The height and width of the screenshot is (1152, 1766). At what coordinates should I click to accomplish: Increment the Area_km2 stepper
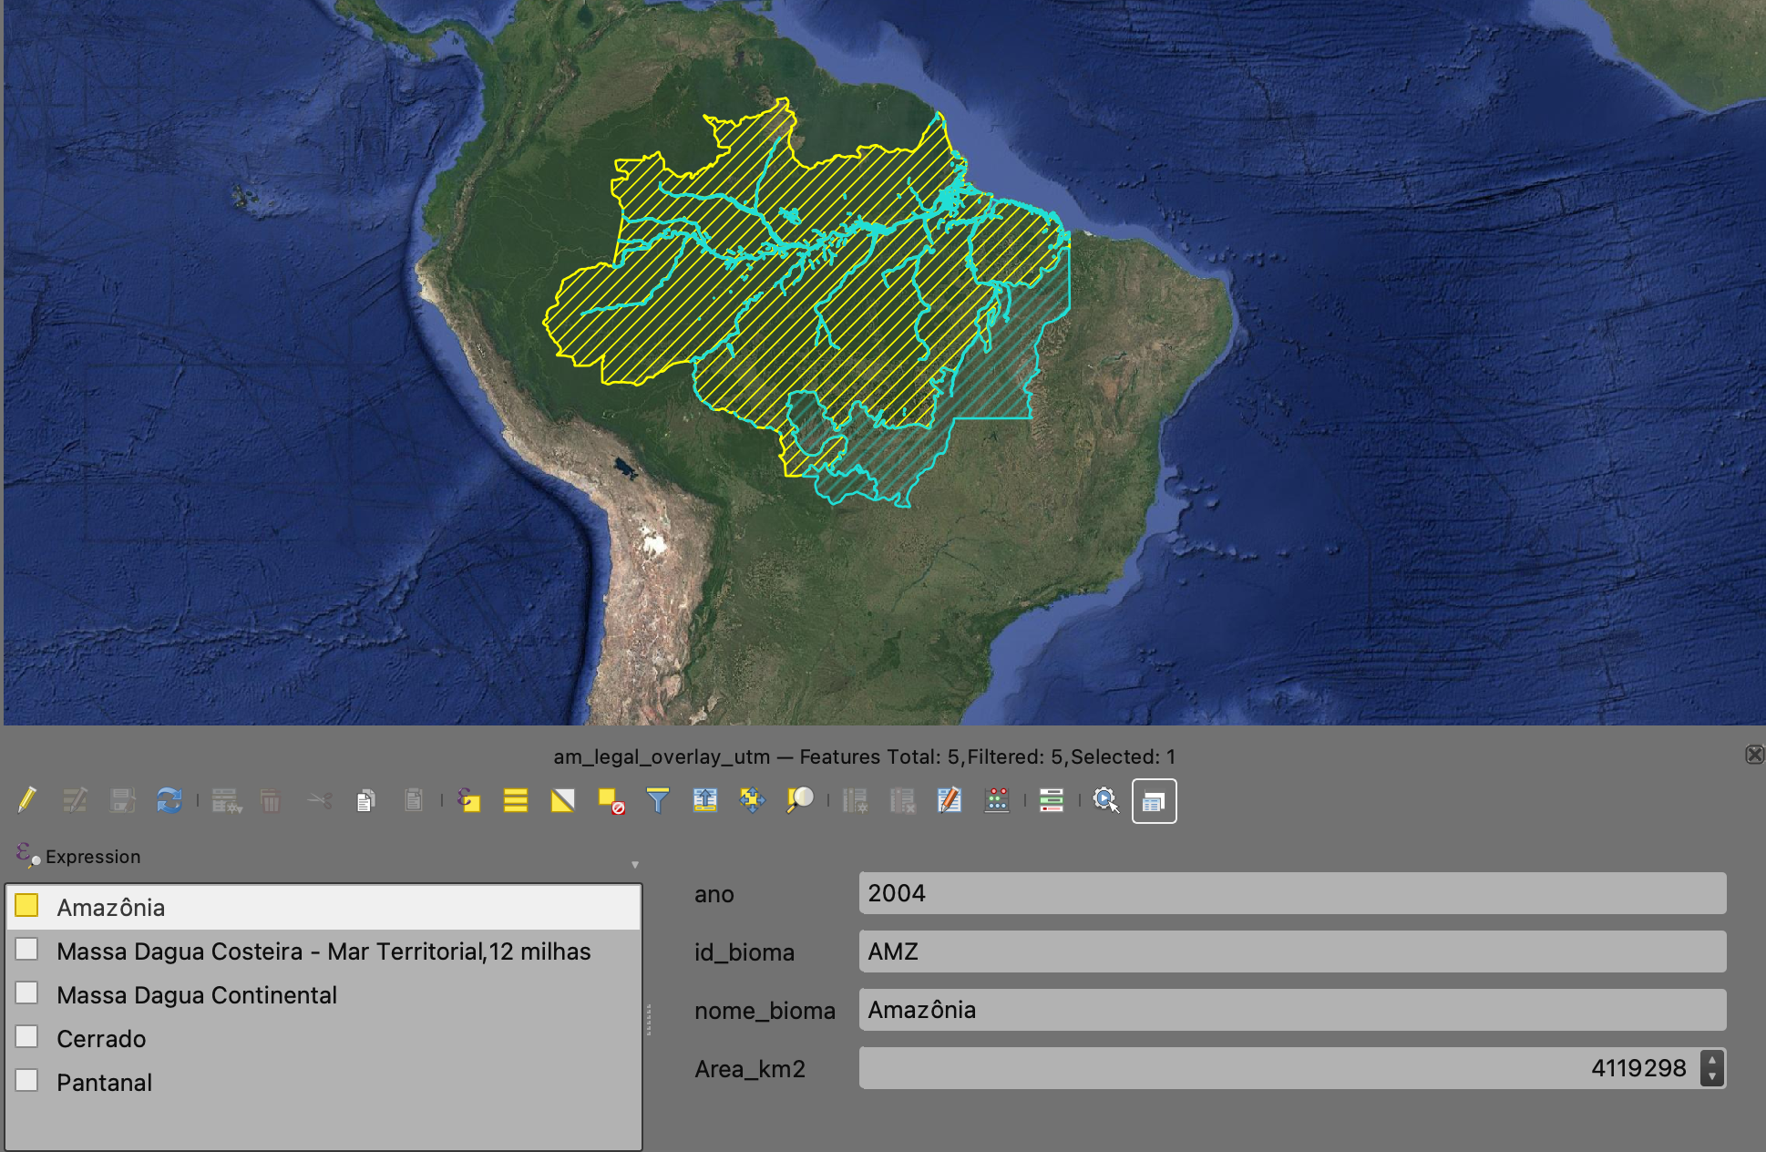click(x=1712, y=1059)
